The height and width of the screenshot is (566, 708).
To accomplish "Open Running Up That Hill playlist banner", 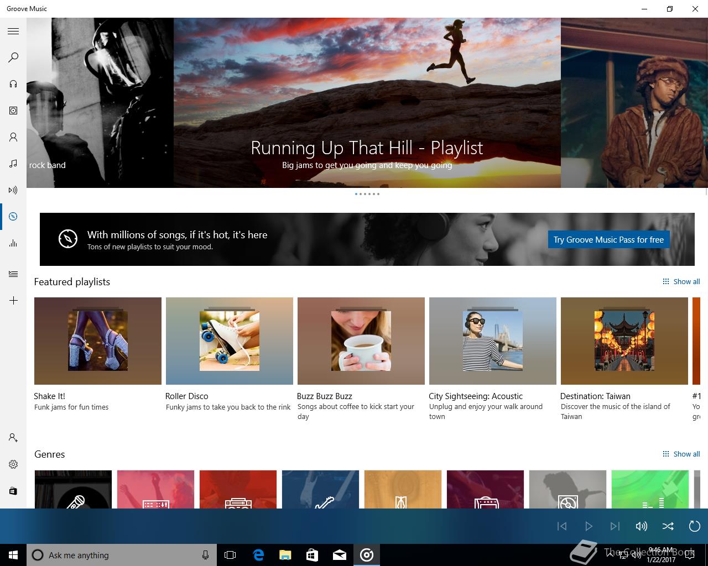I will click(x=367, y=103).
